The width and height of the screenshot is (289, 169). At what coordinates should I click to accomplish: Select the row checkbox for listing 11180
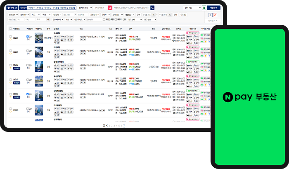10,94
